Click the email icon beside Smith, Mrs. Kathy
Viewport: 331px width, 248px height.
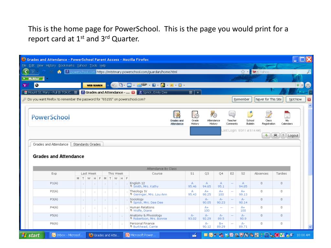[x=131, y=186]
